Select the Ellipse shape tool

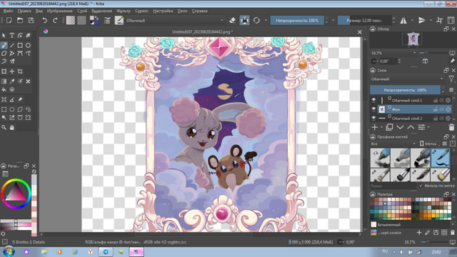click(x=28, y=45)
